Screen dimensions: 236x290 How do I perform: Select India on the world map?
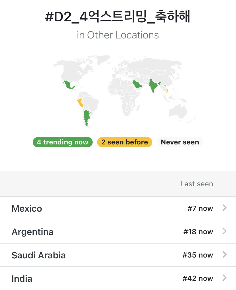pyautogui.click(x=153, y=85)
